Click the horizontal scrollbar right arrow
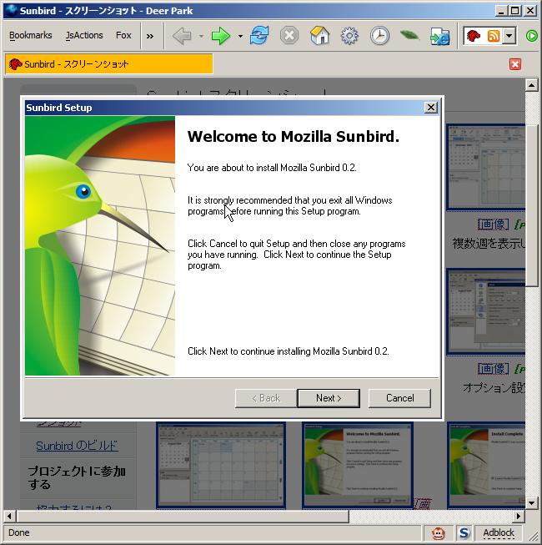The height and width of the screenshot is (545, 542). coord(519,516)
